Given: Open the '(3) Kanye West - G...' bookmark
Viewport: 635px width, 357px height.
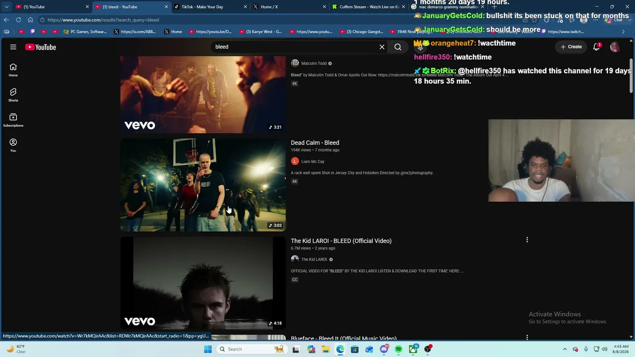Looking at the screenshot, I should (260, 32).
